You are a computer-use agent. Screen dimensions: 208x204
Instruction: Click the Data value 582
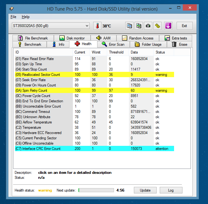(x=134, y=106)
